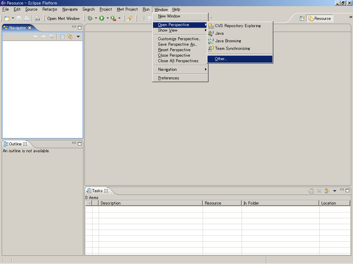Click Navigator Forward arrow icon
Viewport: 353px width, 264px height.
(43, 36)
